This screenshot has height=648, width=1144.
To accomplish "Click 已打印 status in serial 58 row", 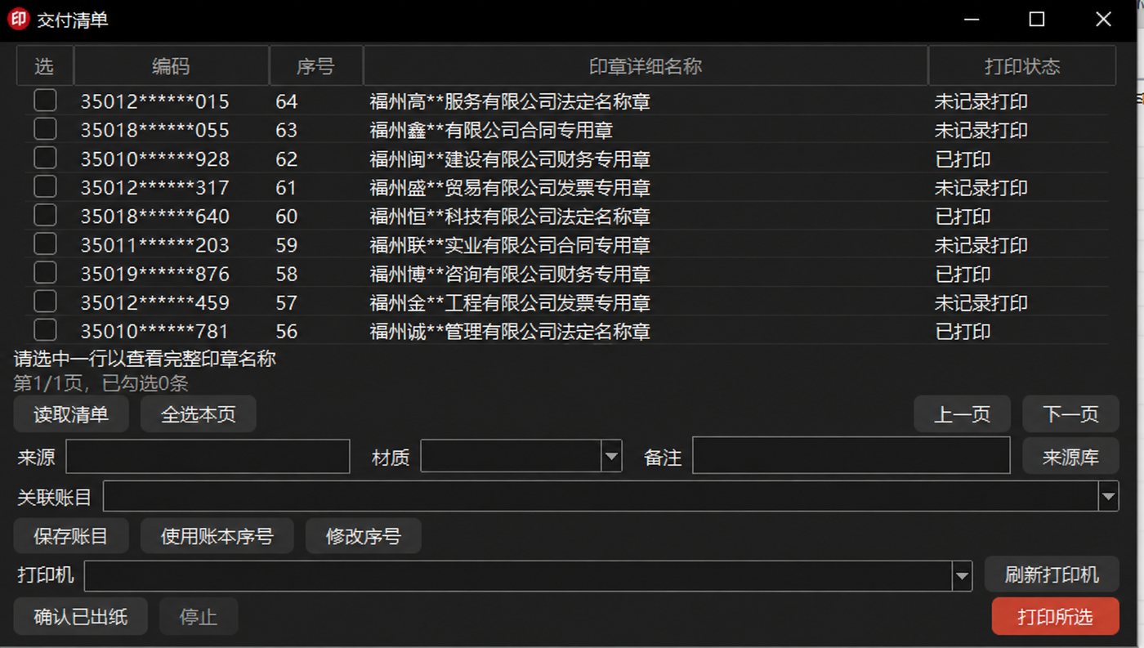I will coord(963,274).
